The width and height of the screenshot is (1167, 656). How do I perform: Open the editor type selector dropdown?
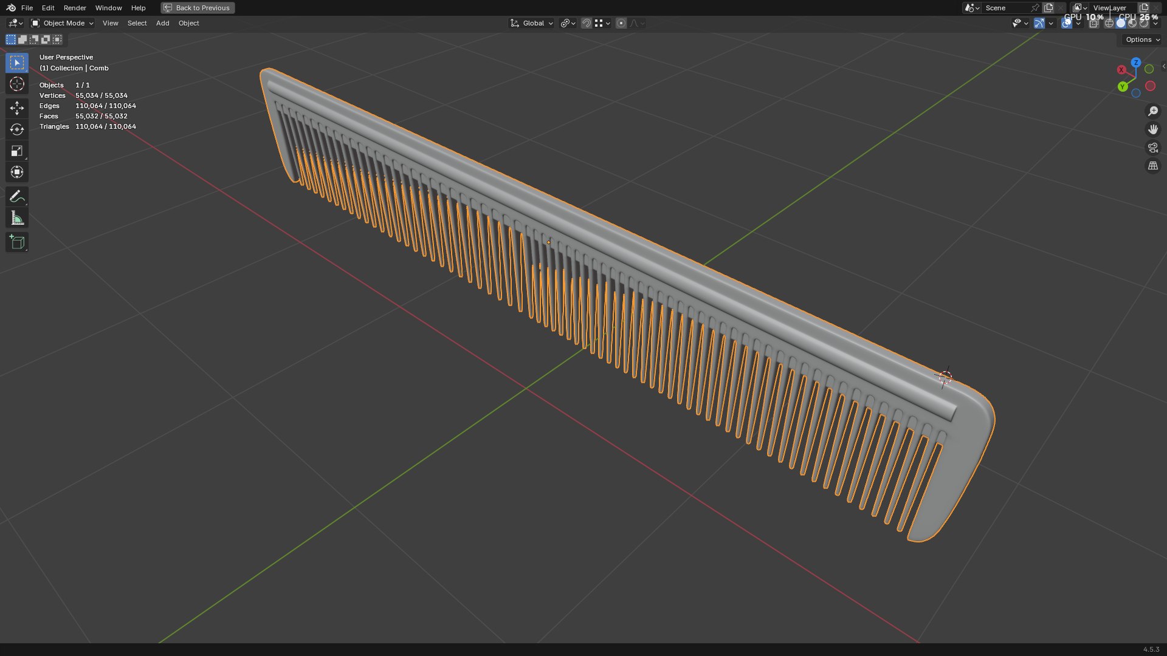tap(15, 23)
